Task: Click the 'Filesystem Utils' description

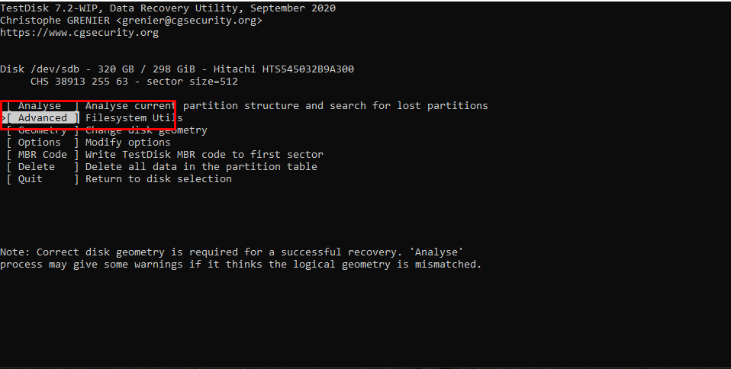Action: point(134,118)
